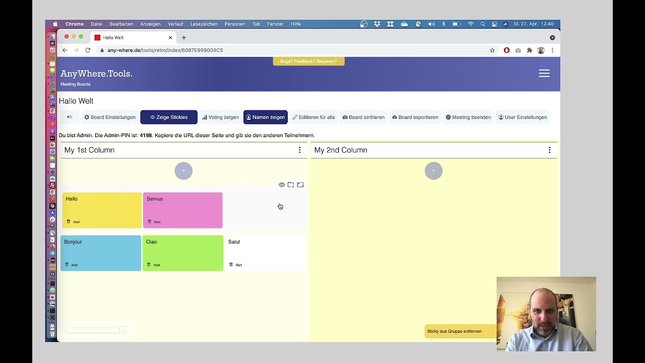Open Board Einstellungen

110,117
